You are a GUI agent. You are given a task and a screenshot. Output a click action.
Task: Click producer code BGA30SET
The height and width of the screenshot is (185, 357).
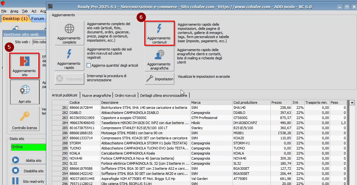point(251,168)
